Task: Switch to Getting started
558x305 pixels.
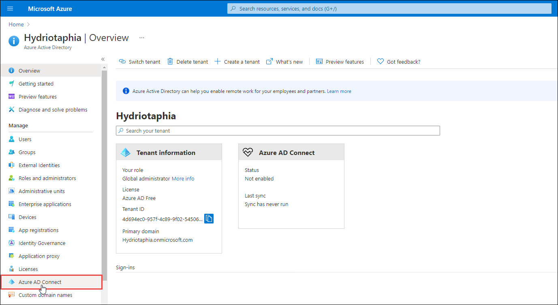Action: (x=34, y=84)
